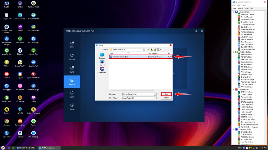
Task: Open WinNT Setup desktop icon
Action: pos(33,134)
